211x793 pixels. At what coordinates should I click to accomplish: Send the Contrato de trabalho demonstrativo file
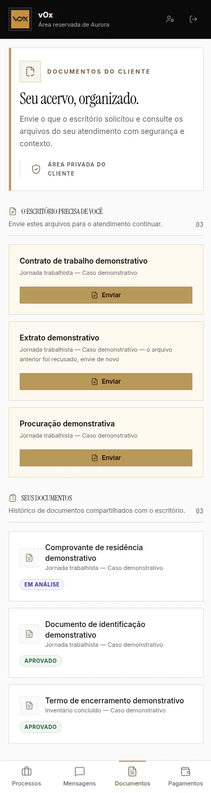click(106, 295)
